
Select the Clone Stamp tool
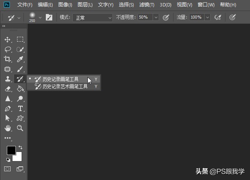click(8, 79)
